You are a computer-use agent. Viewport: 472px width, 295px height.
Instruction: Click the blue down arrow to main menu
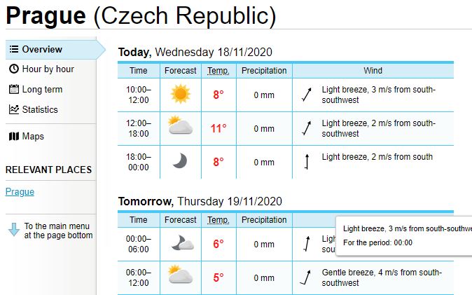coord(14,230)
